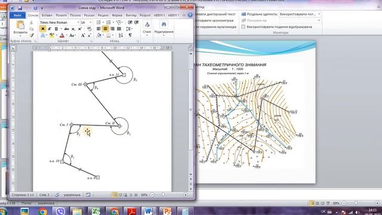
Task: Click the українська language indicator in Word
Action: pyautogui.click(x=72, y=195)
